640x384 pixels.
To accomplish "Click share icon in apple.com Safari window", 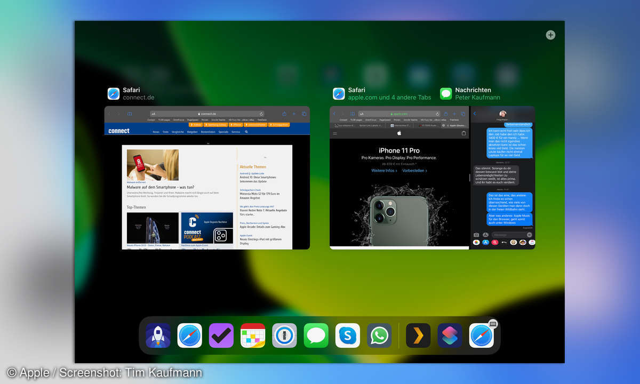I will point(445,114).
